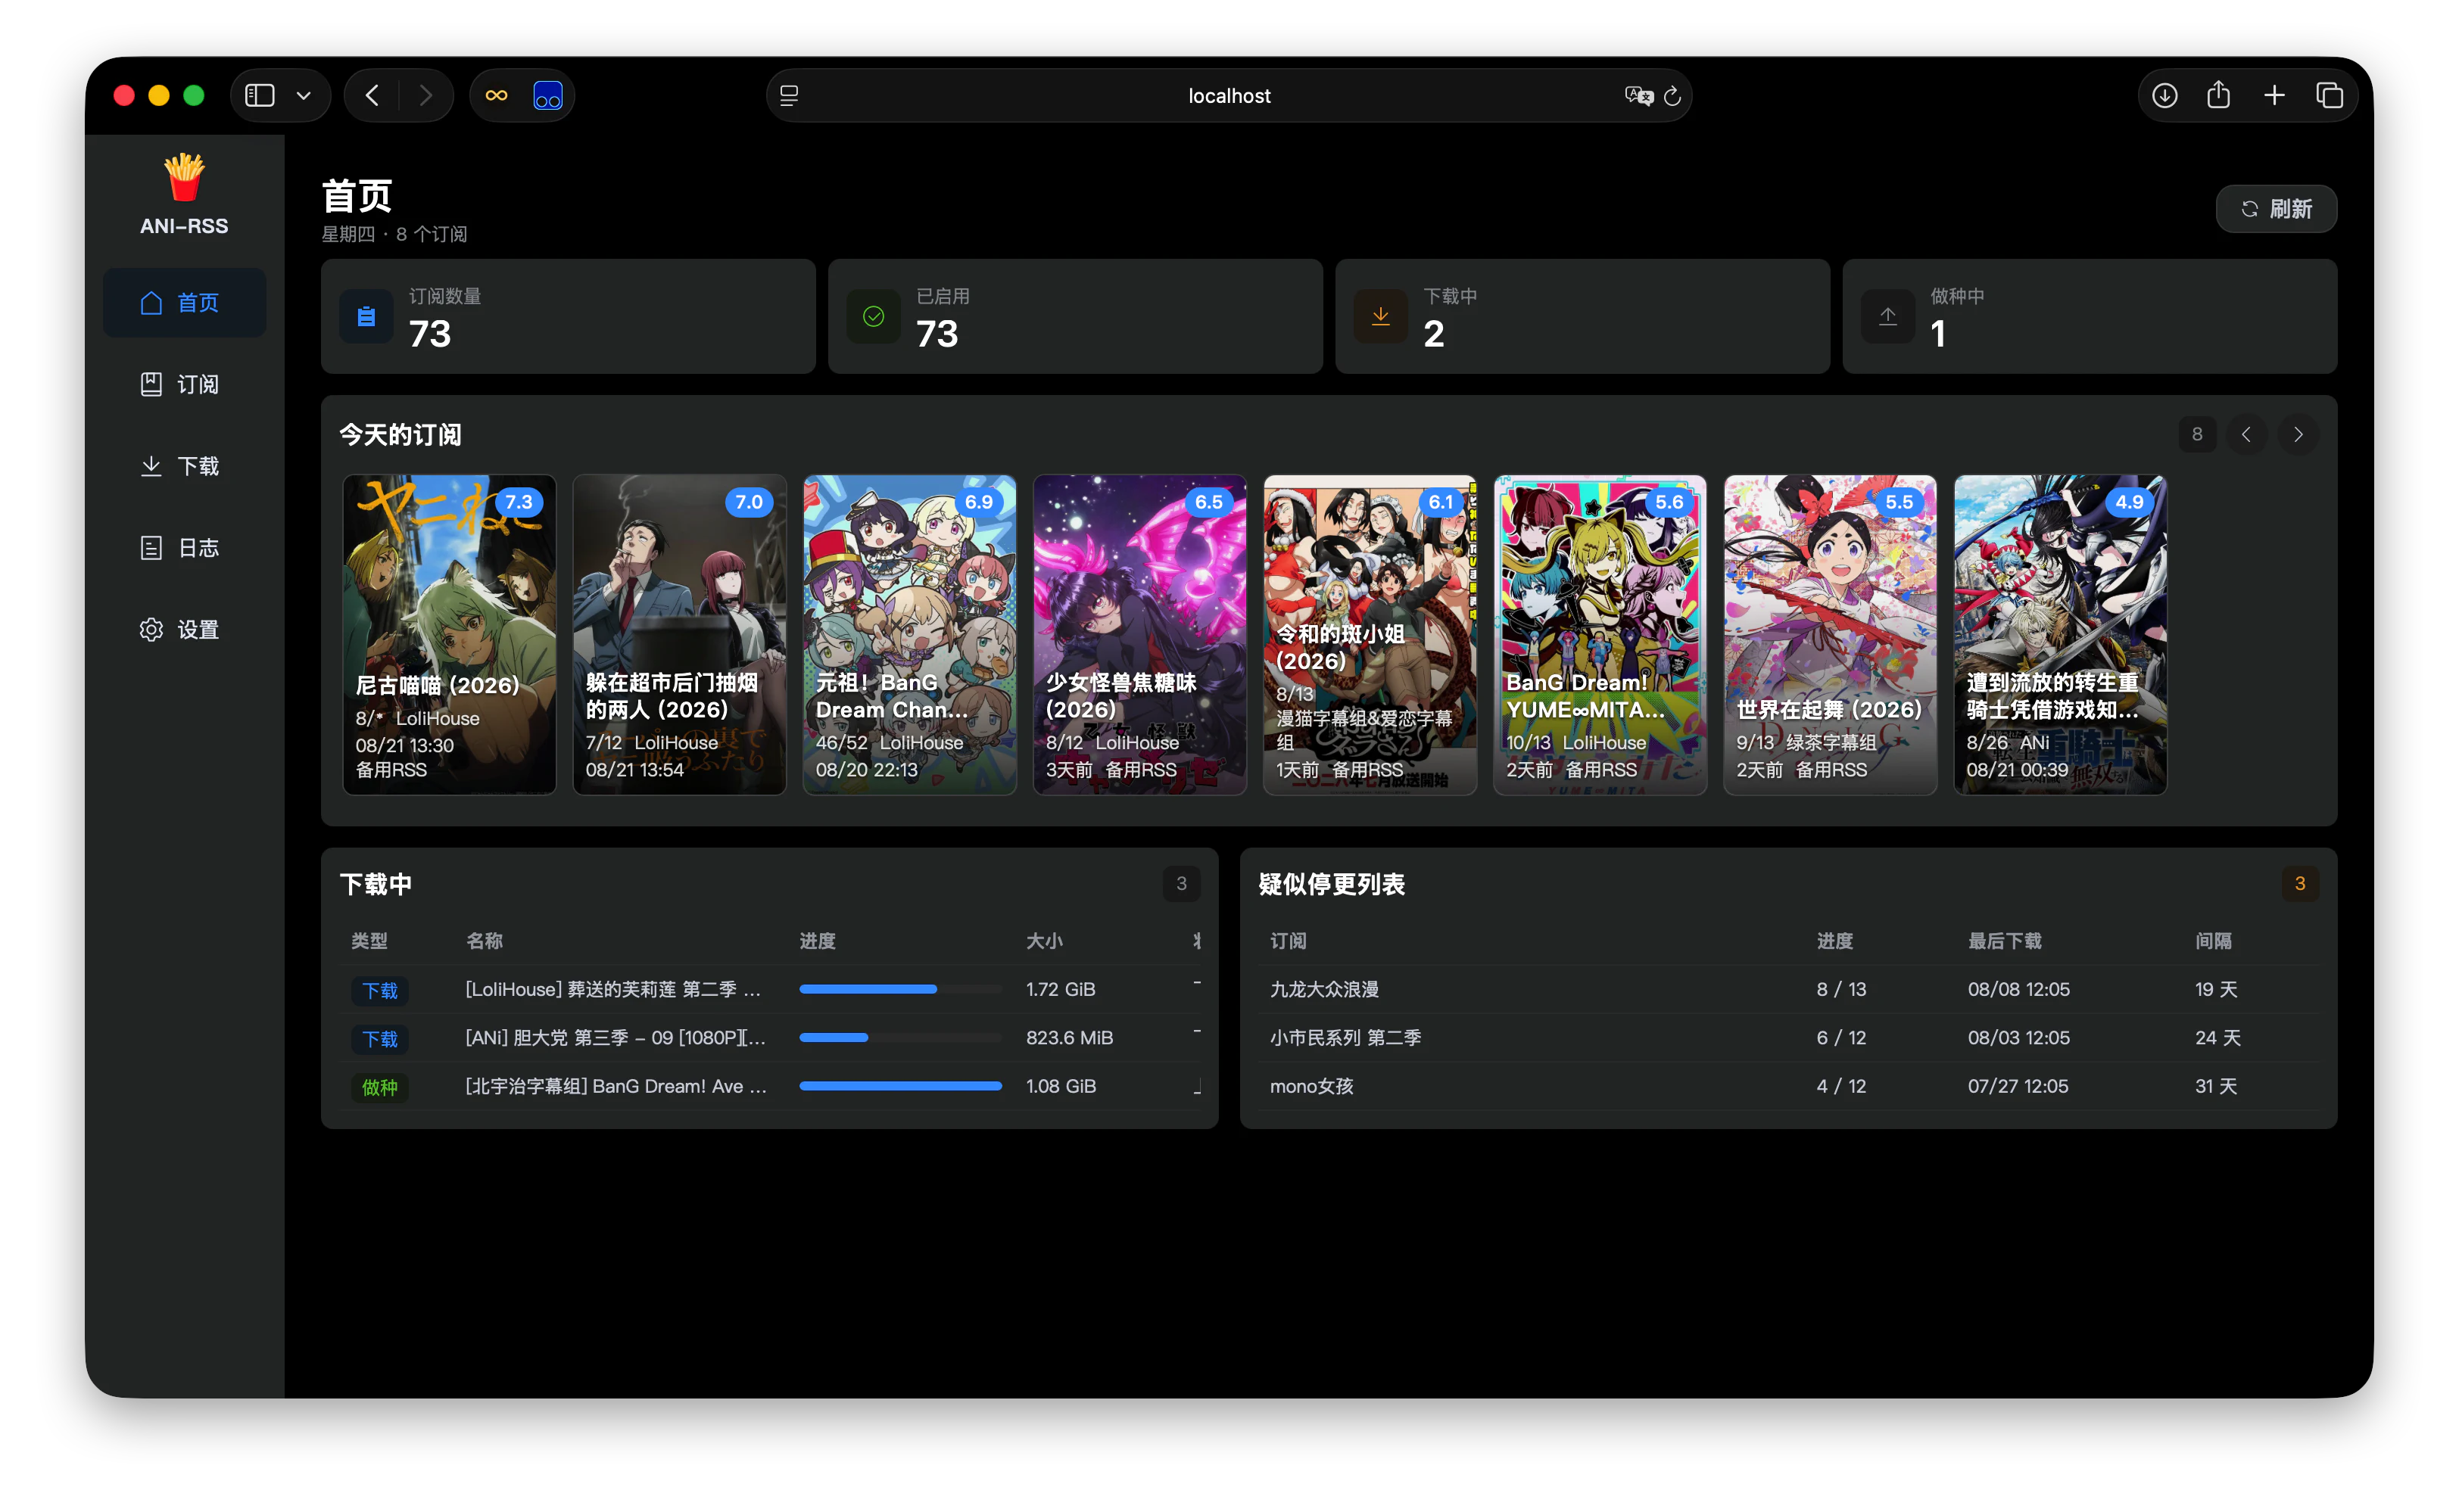Click the 3 count badge in 下载中 panel
The width and height of the screenshot is (2459, 1512).
click(x=1182, y=884)
